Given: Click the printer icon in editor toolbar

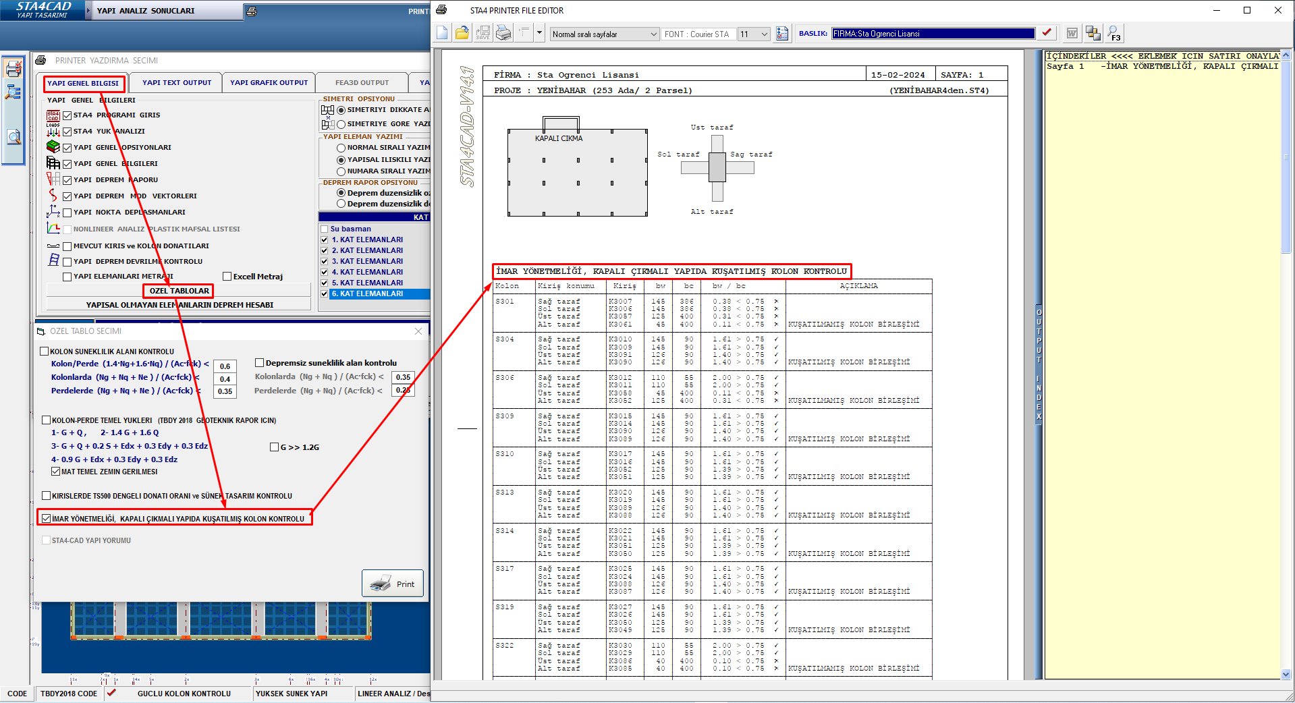Looking at the screenshot, I should (x=503, y=33).
